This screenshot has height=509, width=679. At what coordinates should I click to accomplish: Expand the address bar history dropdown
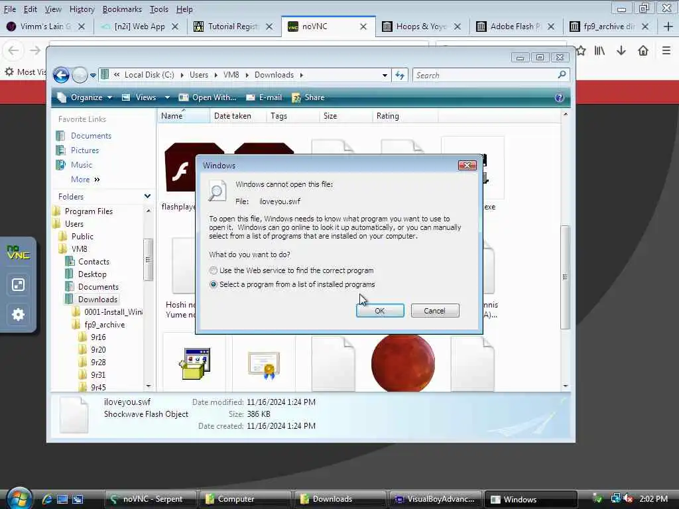point(385,76)
